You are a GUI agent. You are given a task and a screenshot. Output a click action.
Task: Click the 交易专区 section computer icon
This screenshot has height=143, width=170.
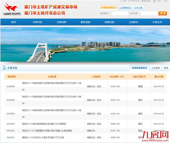[4, 68]
